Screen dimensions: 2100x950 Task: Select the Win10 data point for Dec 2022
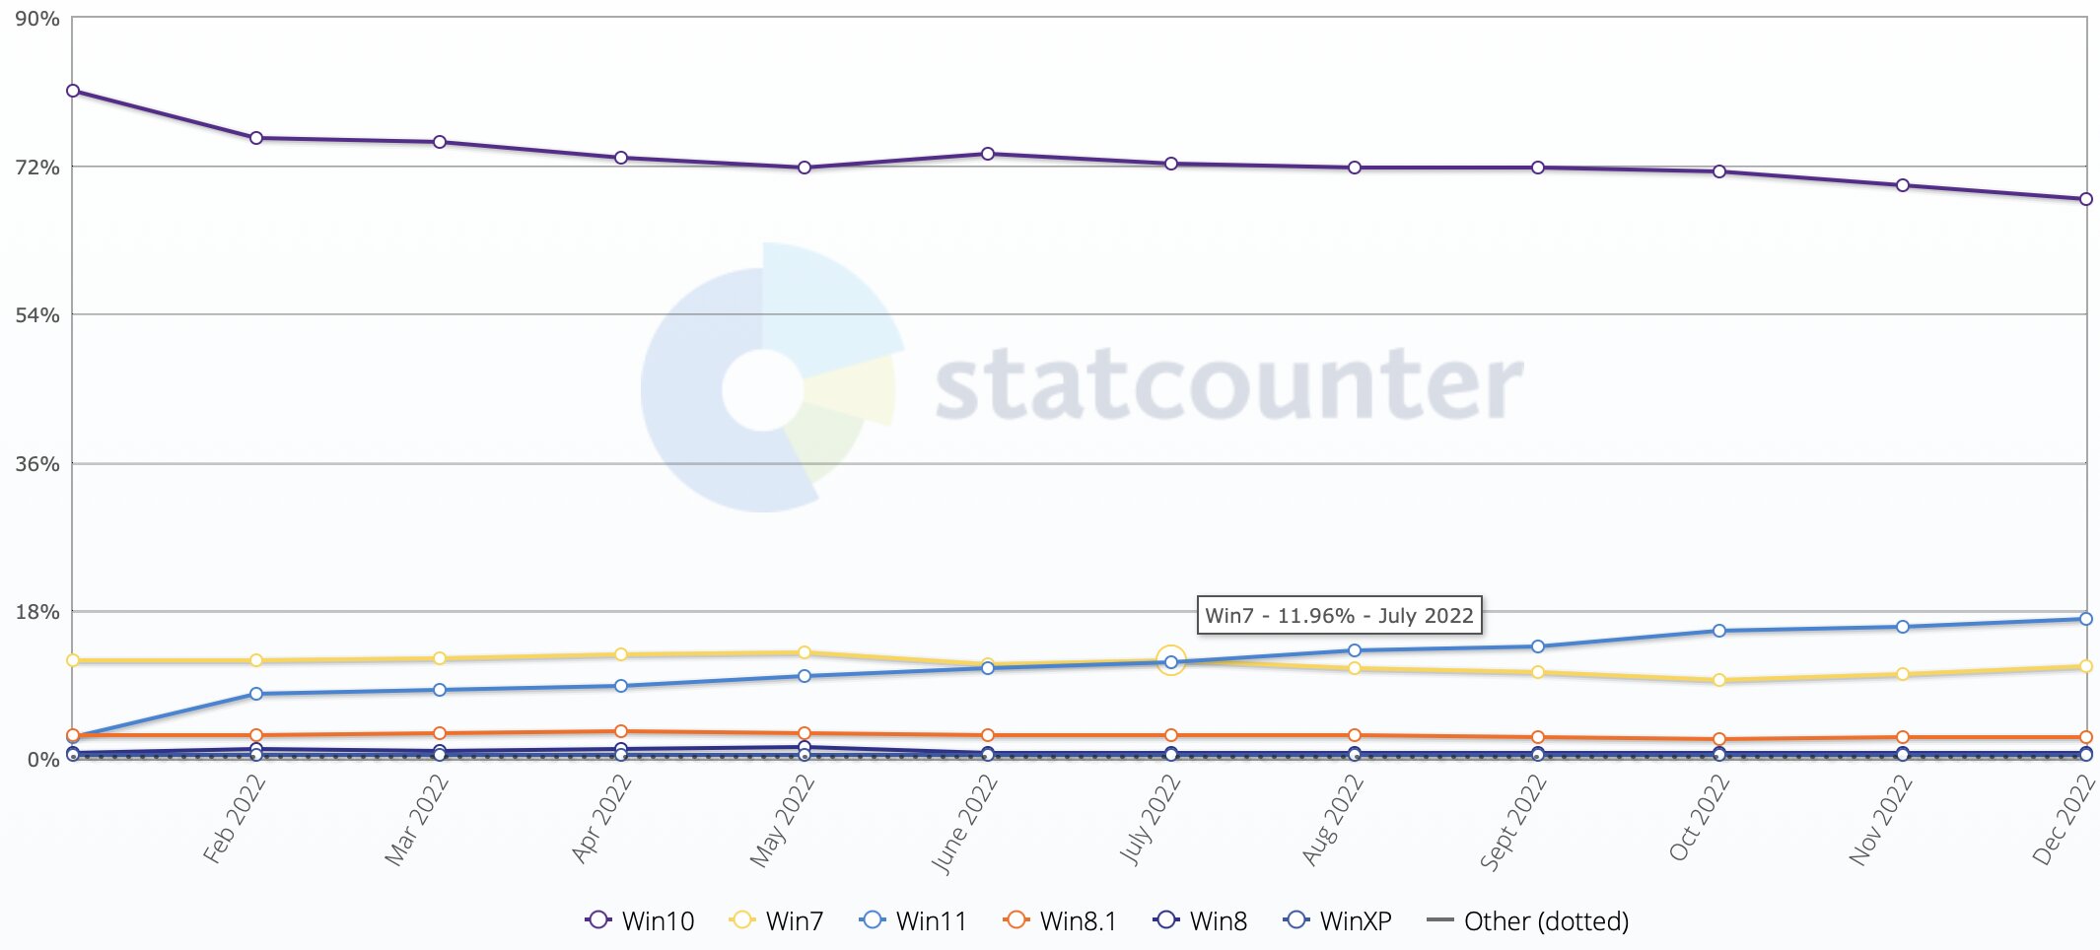(x=2086, y=199)
